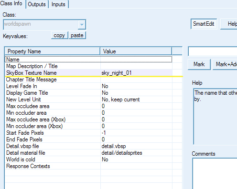
Task: Select the Level Fade In property
Action: [88, 86]
